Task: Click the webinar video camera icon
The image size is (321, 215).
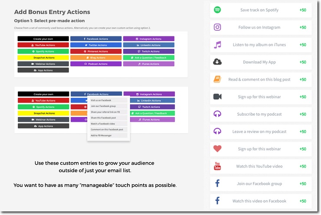Action: point(217,97)
